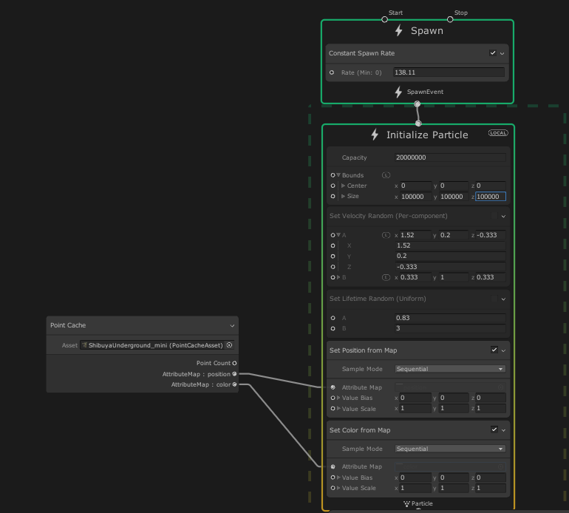Click the Particle output port icon

406,504
